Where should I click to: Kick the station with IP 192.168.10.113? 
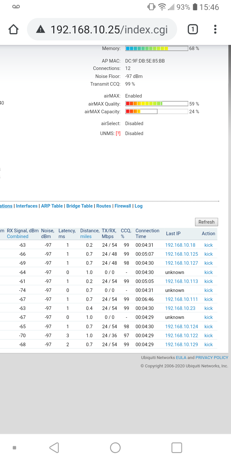[x=209, y=281]
